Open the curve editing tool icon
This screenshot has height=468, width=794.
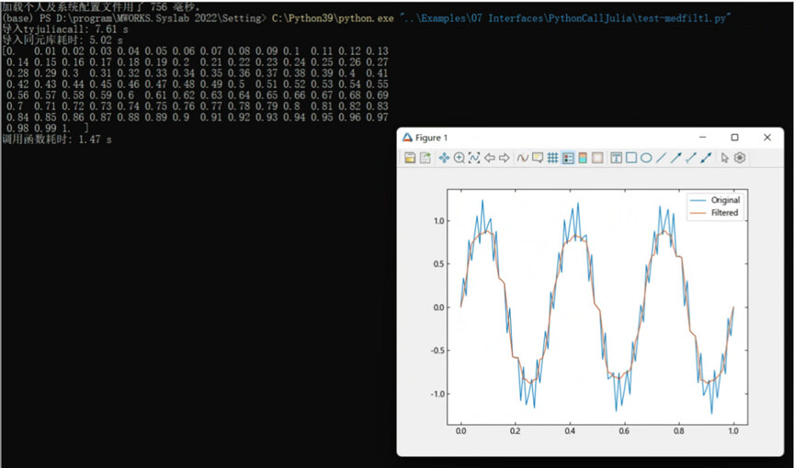pyautogui.click(x=523, y=158)
